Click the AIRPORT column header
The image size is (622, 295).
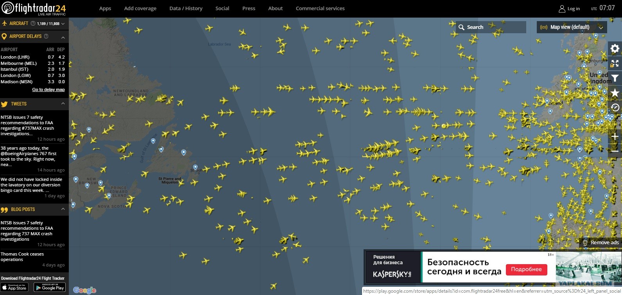(9, 50)
